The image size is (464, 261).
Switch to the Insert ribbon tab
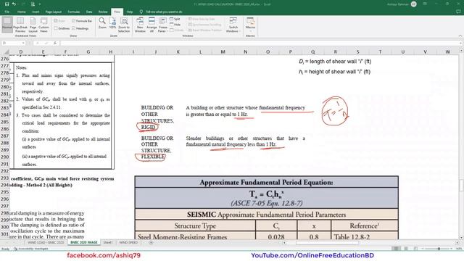[36, 12]
